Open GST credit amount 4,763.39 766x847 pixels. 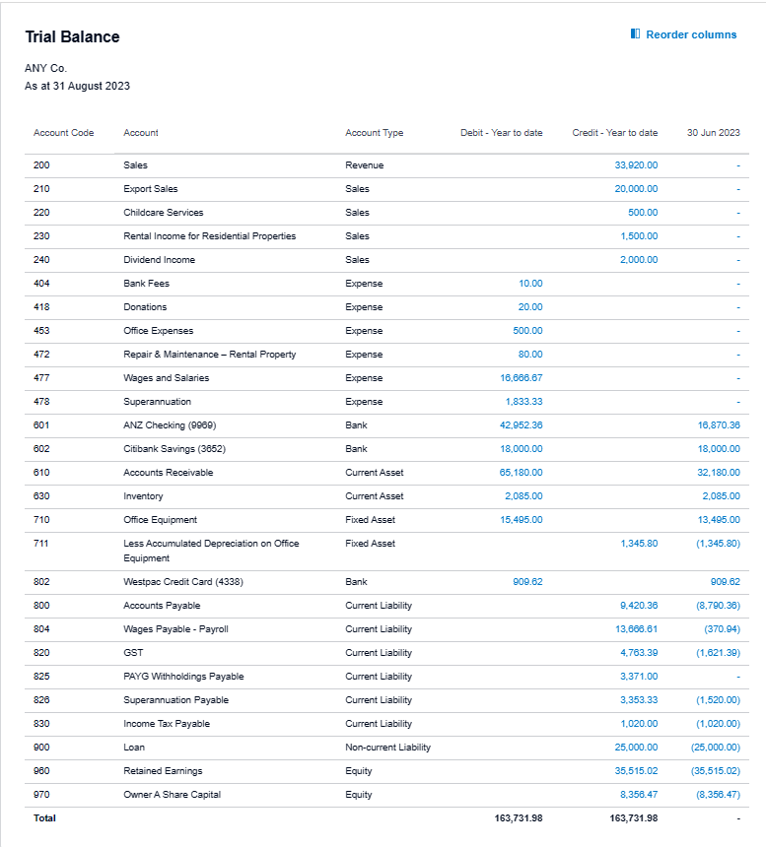(639, 653)
